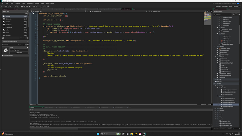Save the project via the toolbar
This screenshot has width=242, height=136.
[11, 6]
